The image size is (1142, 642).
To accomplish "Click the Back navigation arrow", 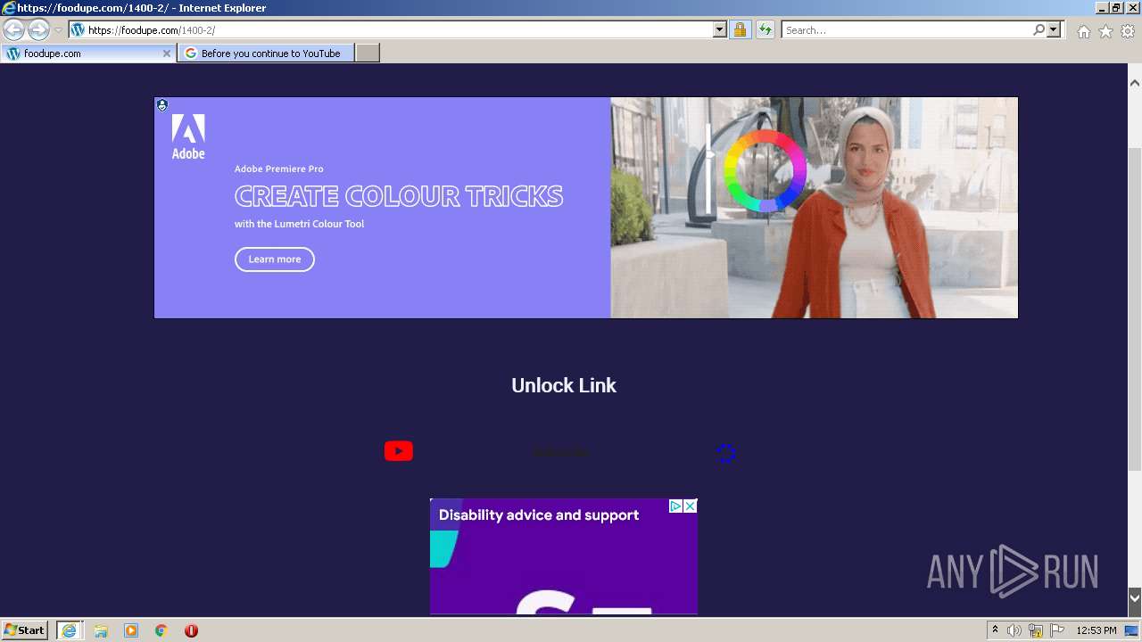I will (x=13, y=30).
